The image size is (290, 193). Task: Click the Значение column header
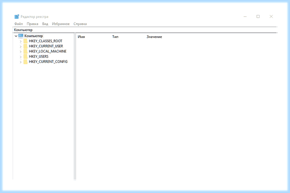[154, 37]
